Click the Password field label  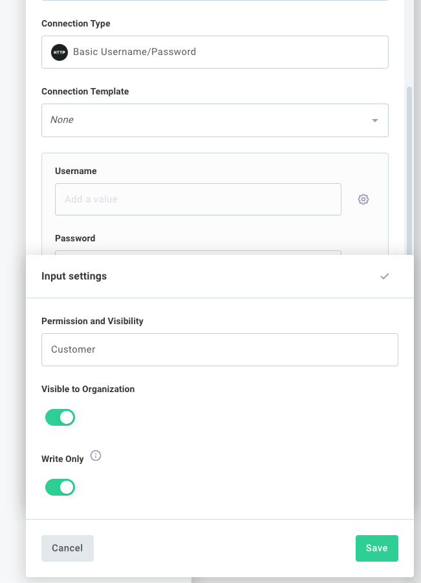75,238
